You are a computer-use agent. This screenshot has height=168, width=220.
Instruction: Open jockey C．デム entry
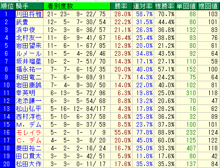[29, 140]
